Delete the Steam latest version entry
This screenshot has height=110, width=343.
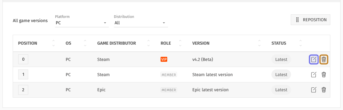(x=324, y=74)
